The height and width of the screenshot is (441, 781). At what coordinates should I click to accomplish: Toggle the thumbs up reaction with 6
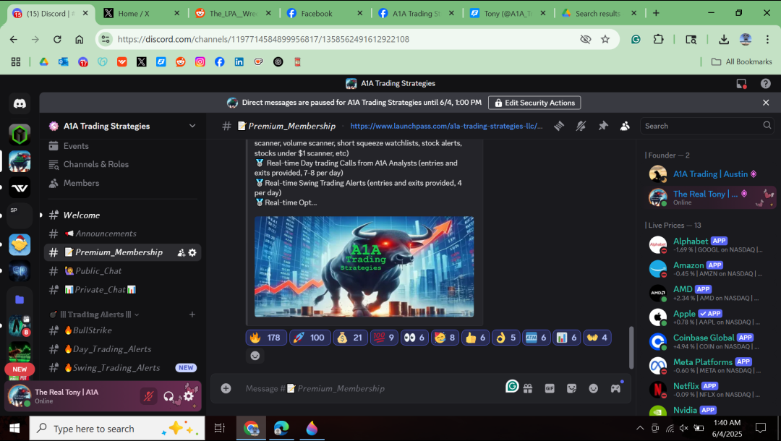point(475,338)
